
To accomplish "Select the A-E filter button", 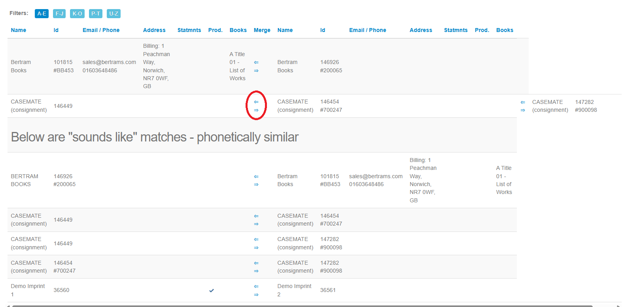I will coord(42,13).
